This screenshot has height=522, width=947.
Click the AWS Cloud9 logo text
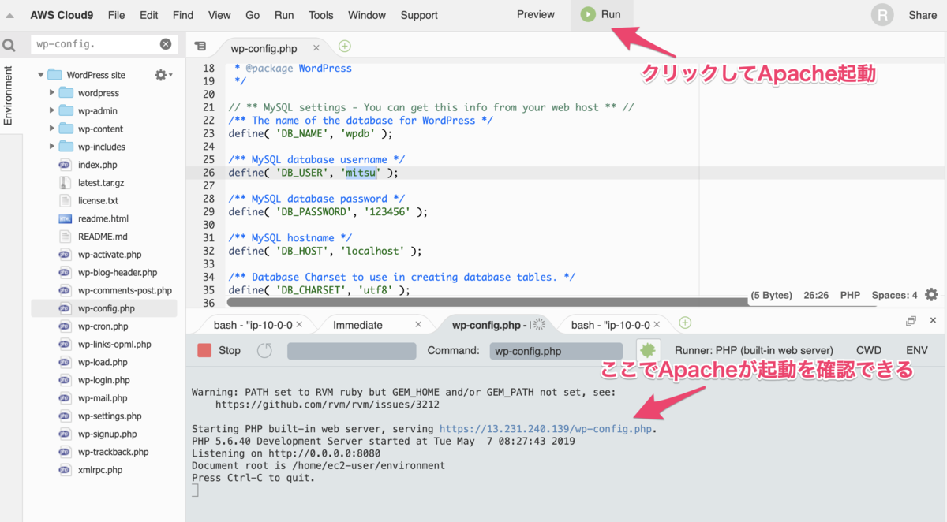point(60,15)
